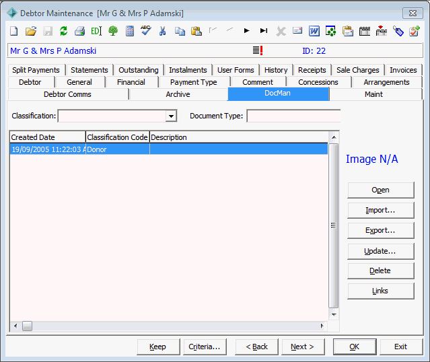This screenshot has width=430, height=362.
Task: Click the Paste clipboard icon
Action: 196,31
